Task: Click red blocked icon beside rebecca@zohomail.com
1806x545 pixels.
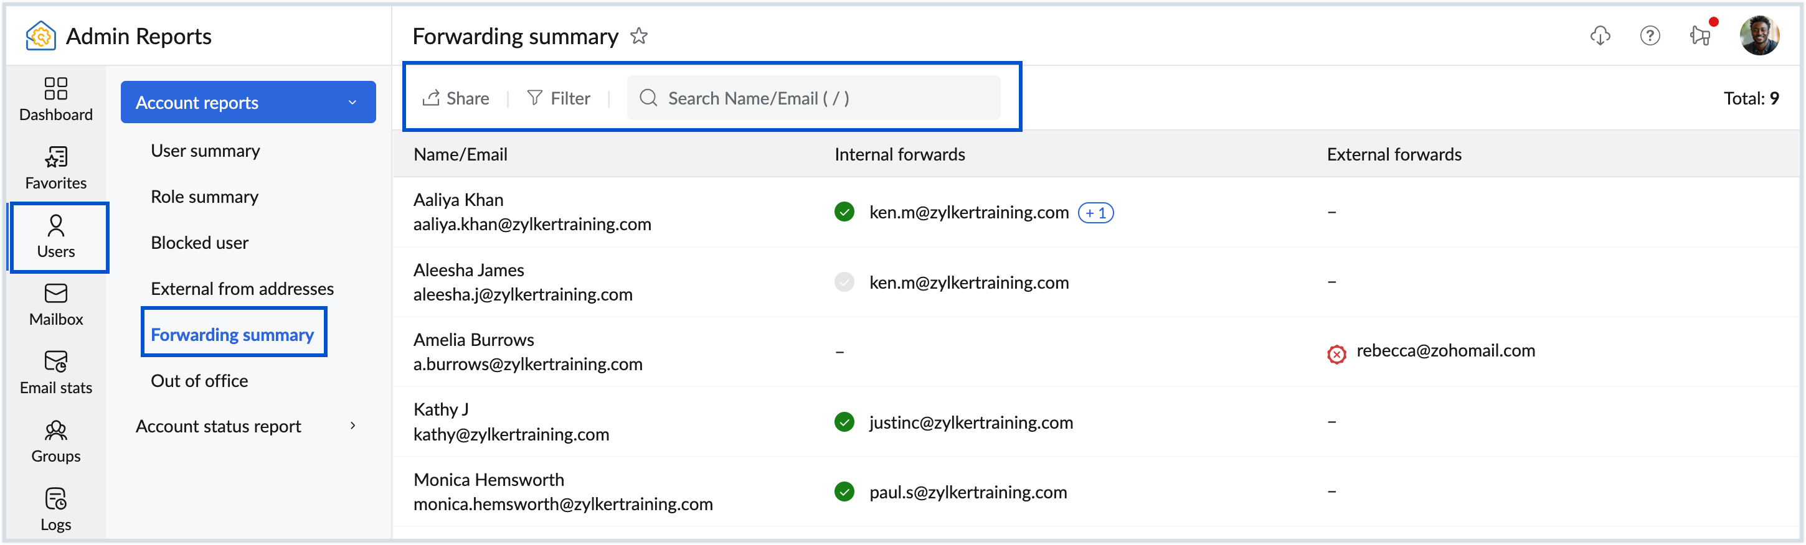Action: [1336, 355]
